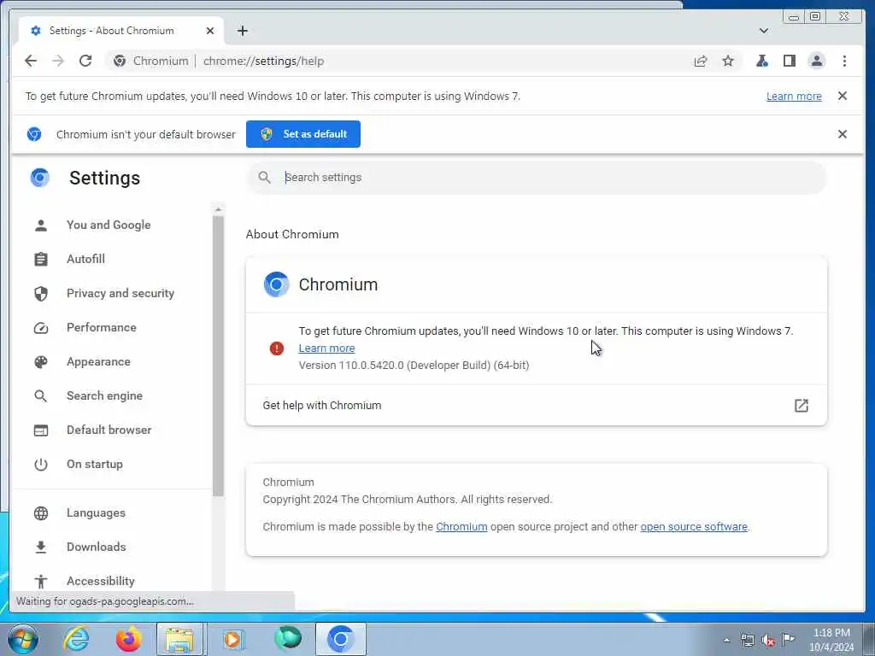Reload the page with the refresh icon
The height and width of the screenshot is (656, 875).
coord(85,61)
